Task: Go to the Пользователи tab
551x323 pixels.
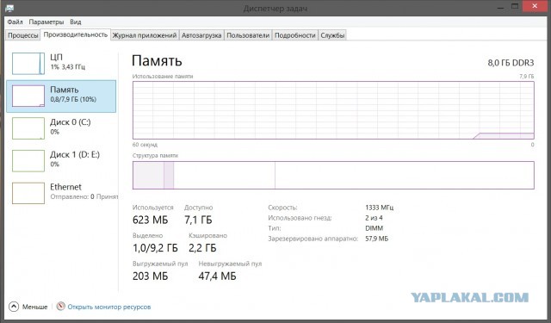Action: (248, 35)
